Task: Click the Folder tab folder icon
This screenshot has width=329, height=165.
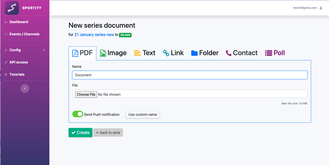Action: point(194,53)
